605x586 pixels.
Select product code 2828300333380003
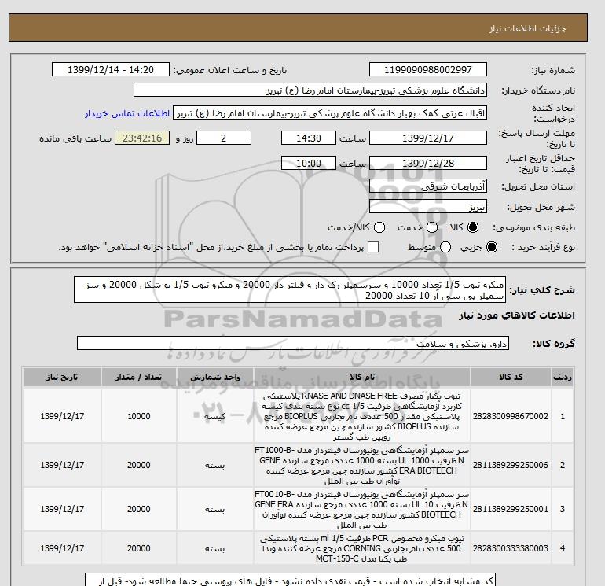coord(511,548)
